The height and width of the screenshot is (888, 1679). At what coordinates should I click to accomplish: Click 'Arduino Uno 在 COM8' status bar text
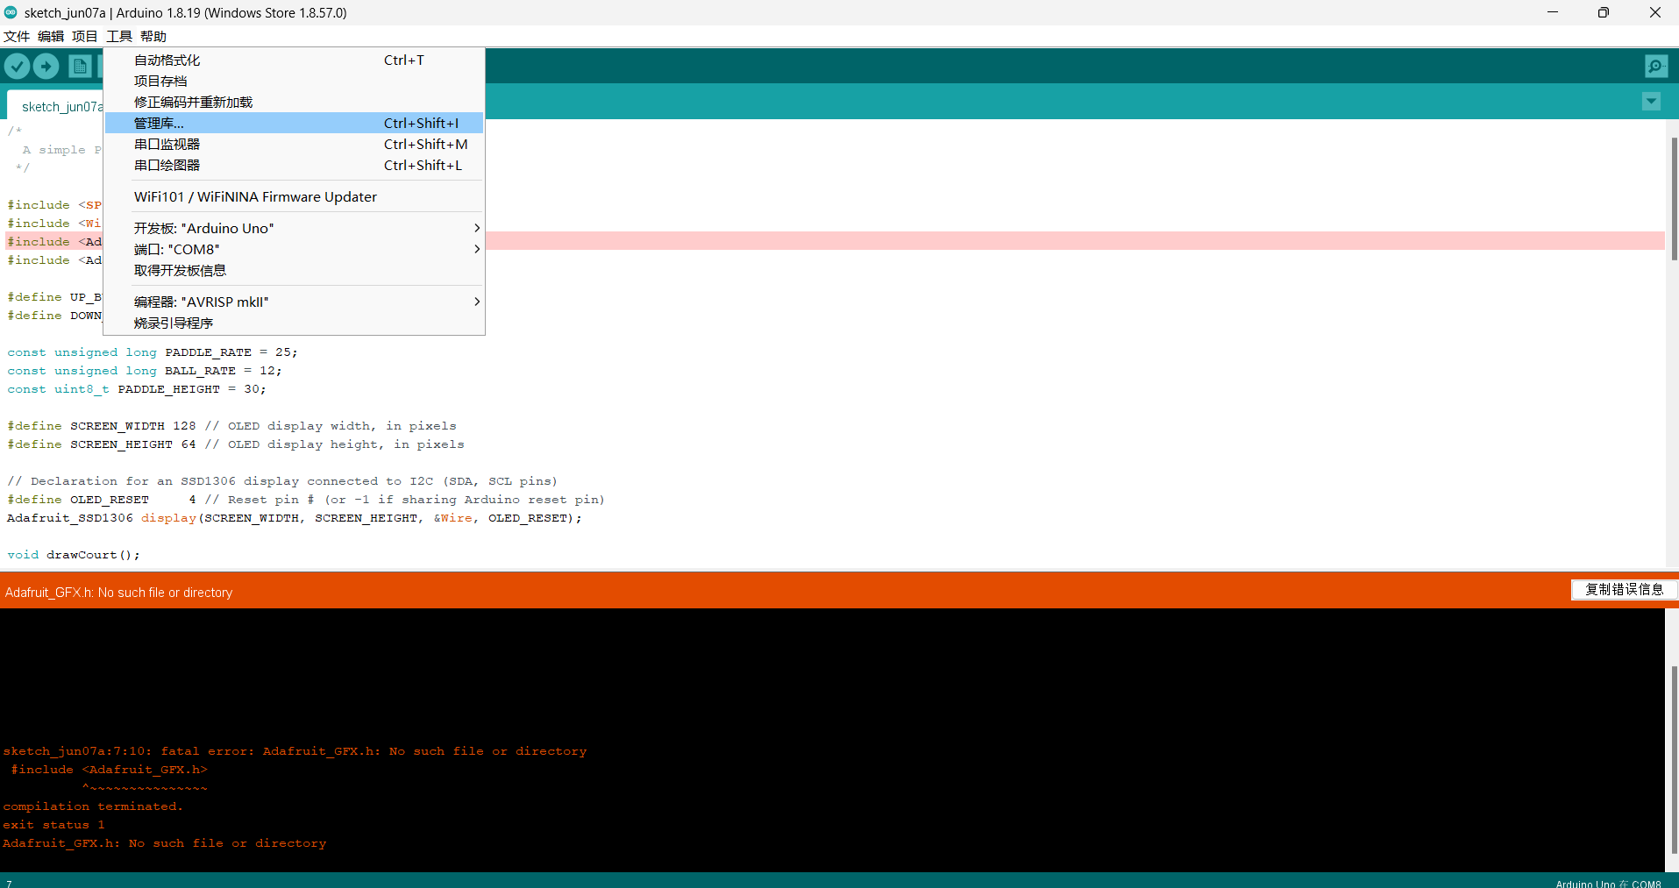click(1608, 883)
